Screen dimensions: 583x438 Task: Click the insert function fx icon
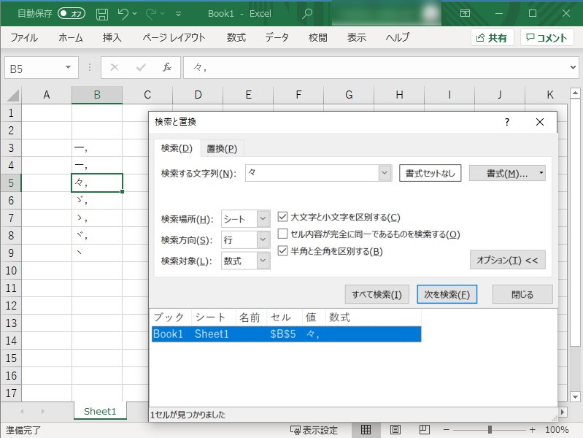point(167,67)
